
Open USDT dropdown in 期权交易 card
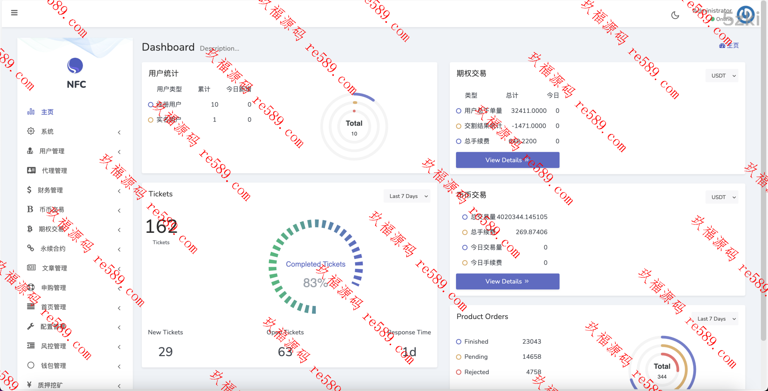(x=722, y=76)
